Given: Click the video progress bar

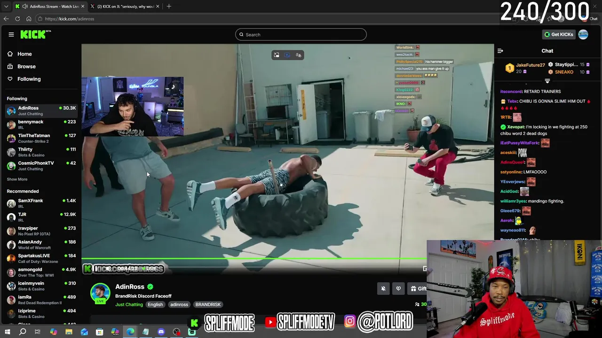Looking at the screenshot, I should [254, 258].
